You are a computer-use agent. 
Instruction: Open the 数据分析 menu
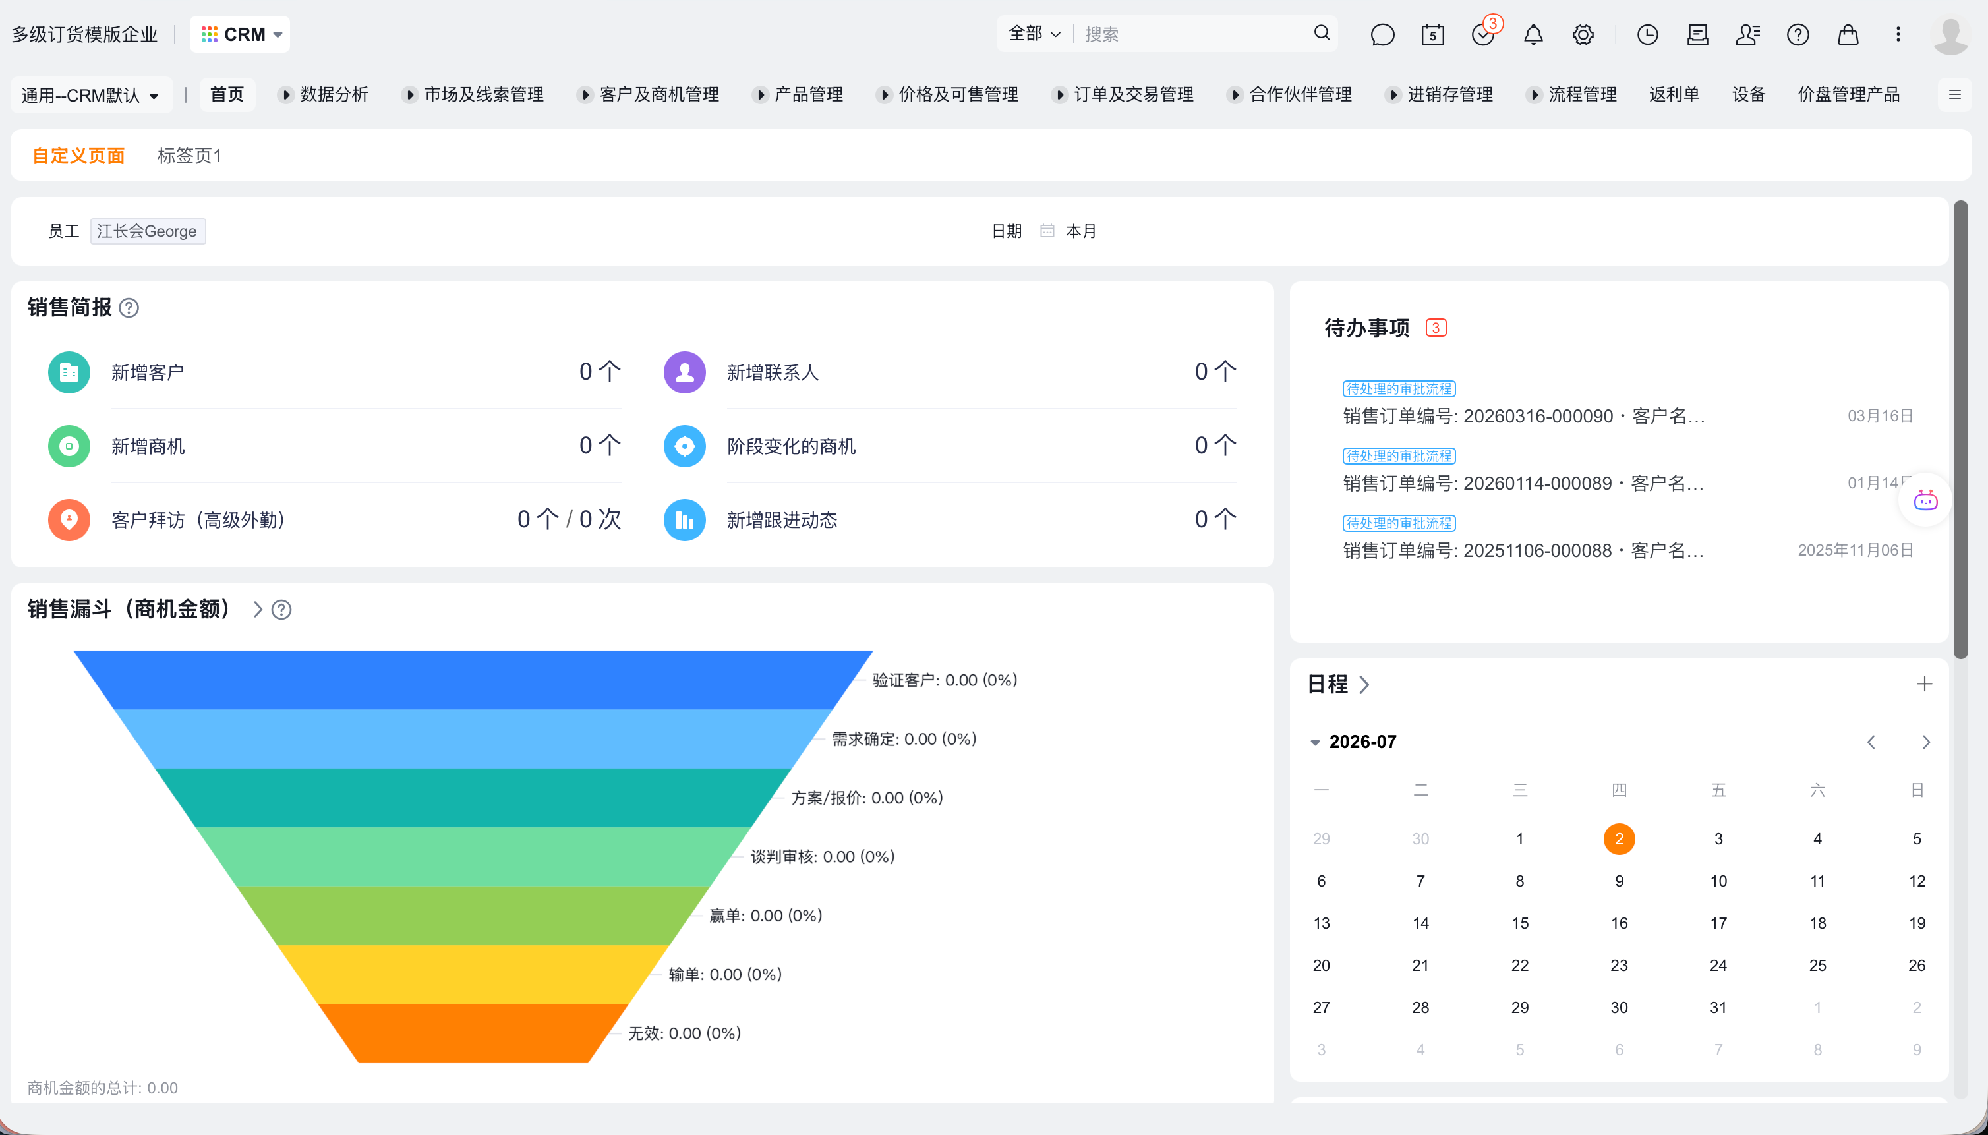[x=324, y=94]
